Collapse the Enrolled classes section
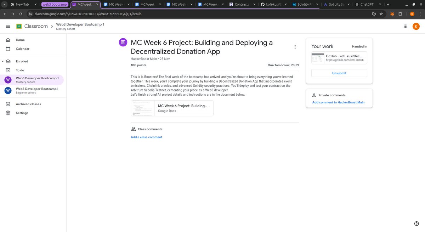The image size is (425, 232). (x=3, y=61)
